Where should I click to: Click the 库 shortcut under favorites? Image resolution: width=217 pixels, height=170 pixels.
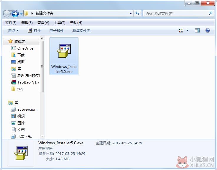(16, 68)
